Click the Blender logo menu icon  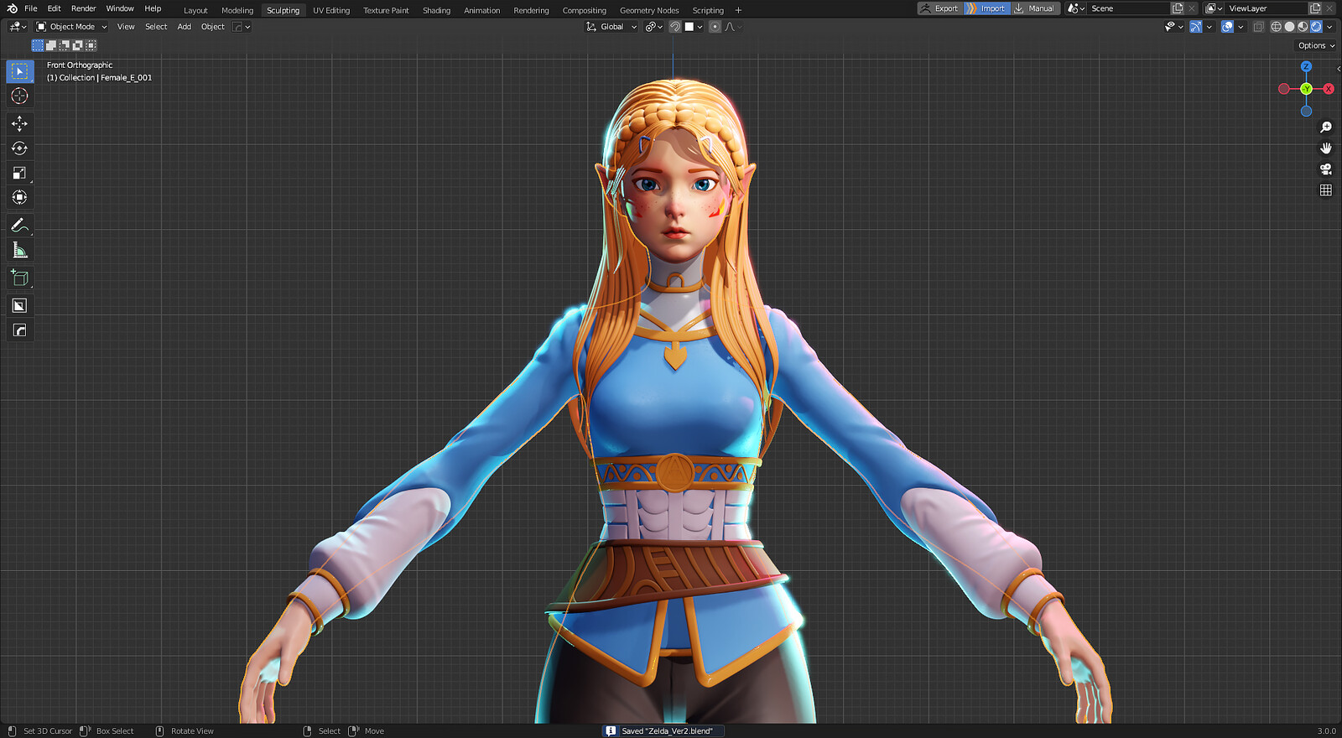pyautogui.click(x=12, y=8)
